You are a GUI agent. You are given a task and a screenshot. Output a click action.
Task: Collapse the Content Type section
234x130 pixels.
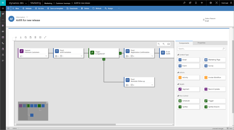tap(178, 54)
